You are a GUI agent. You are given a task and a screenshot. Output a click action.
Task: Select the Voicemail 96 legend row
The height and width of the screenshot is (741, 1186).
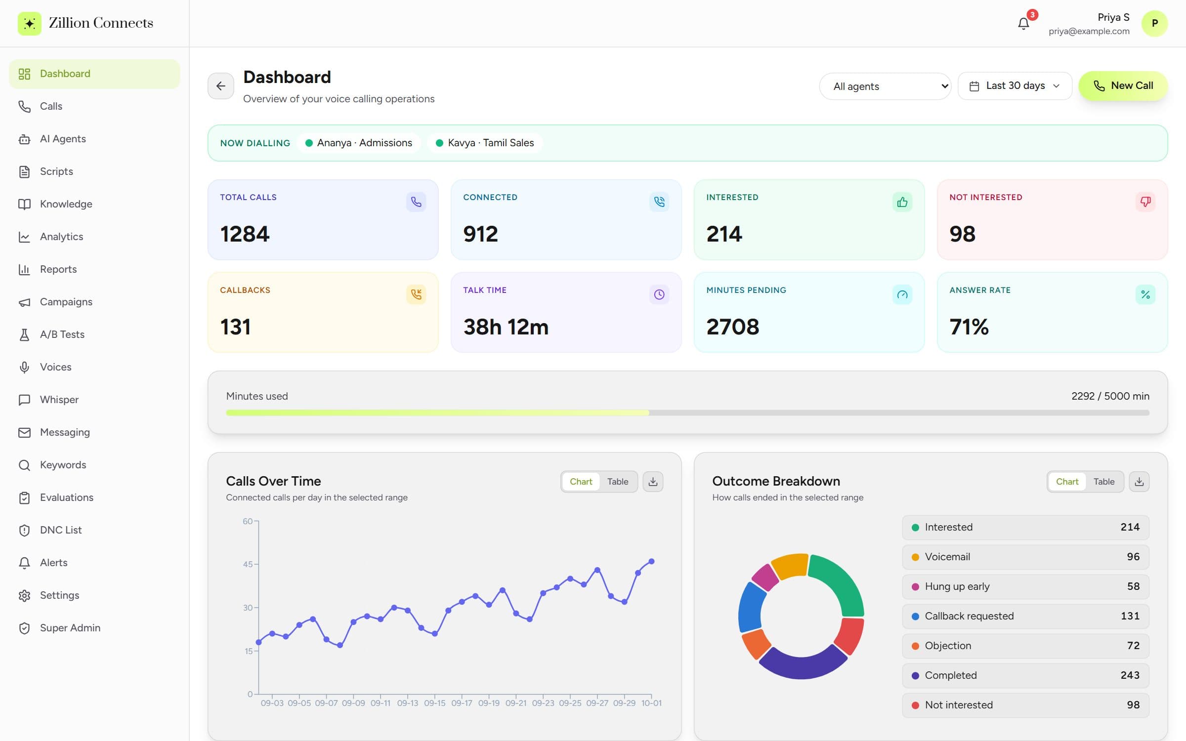1025,557
